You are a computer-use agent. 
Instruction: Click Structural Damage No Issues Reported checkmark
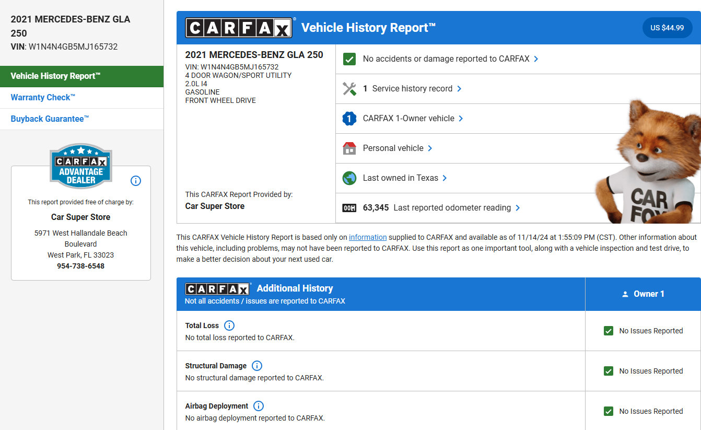tap(608, 371)
